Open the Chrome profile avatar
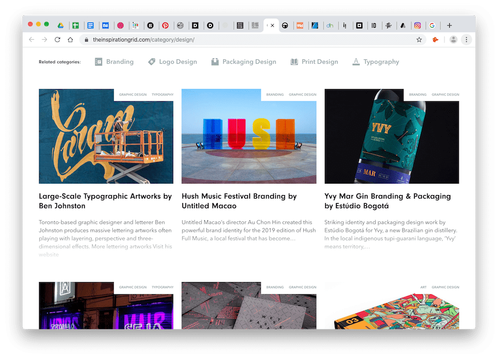The width and height of the screenshot is (498, 359). point(453,40)
